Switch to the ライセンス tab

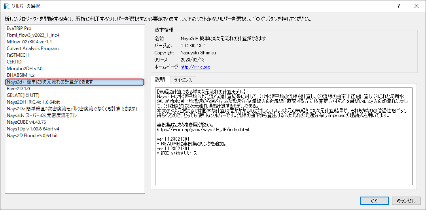[183, 80]
